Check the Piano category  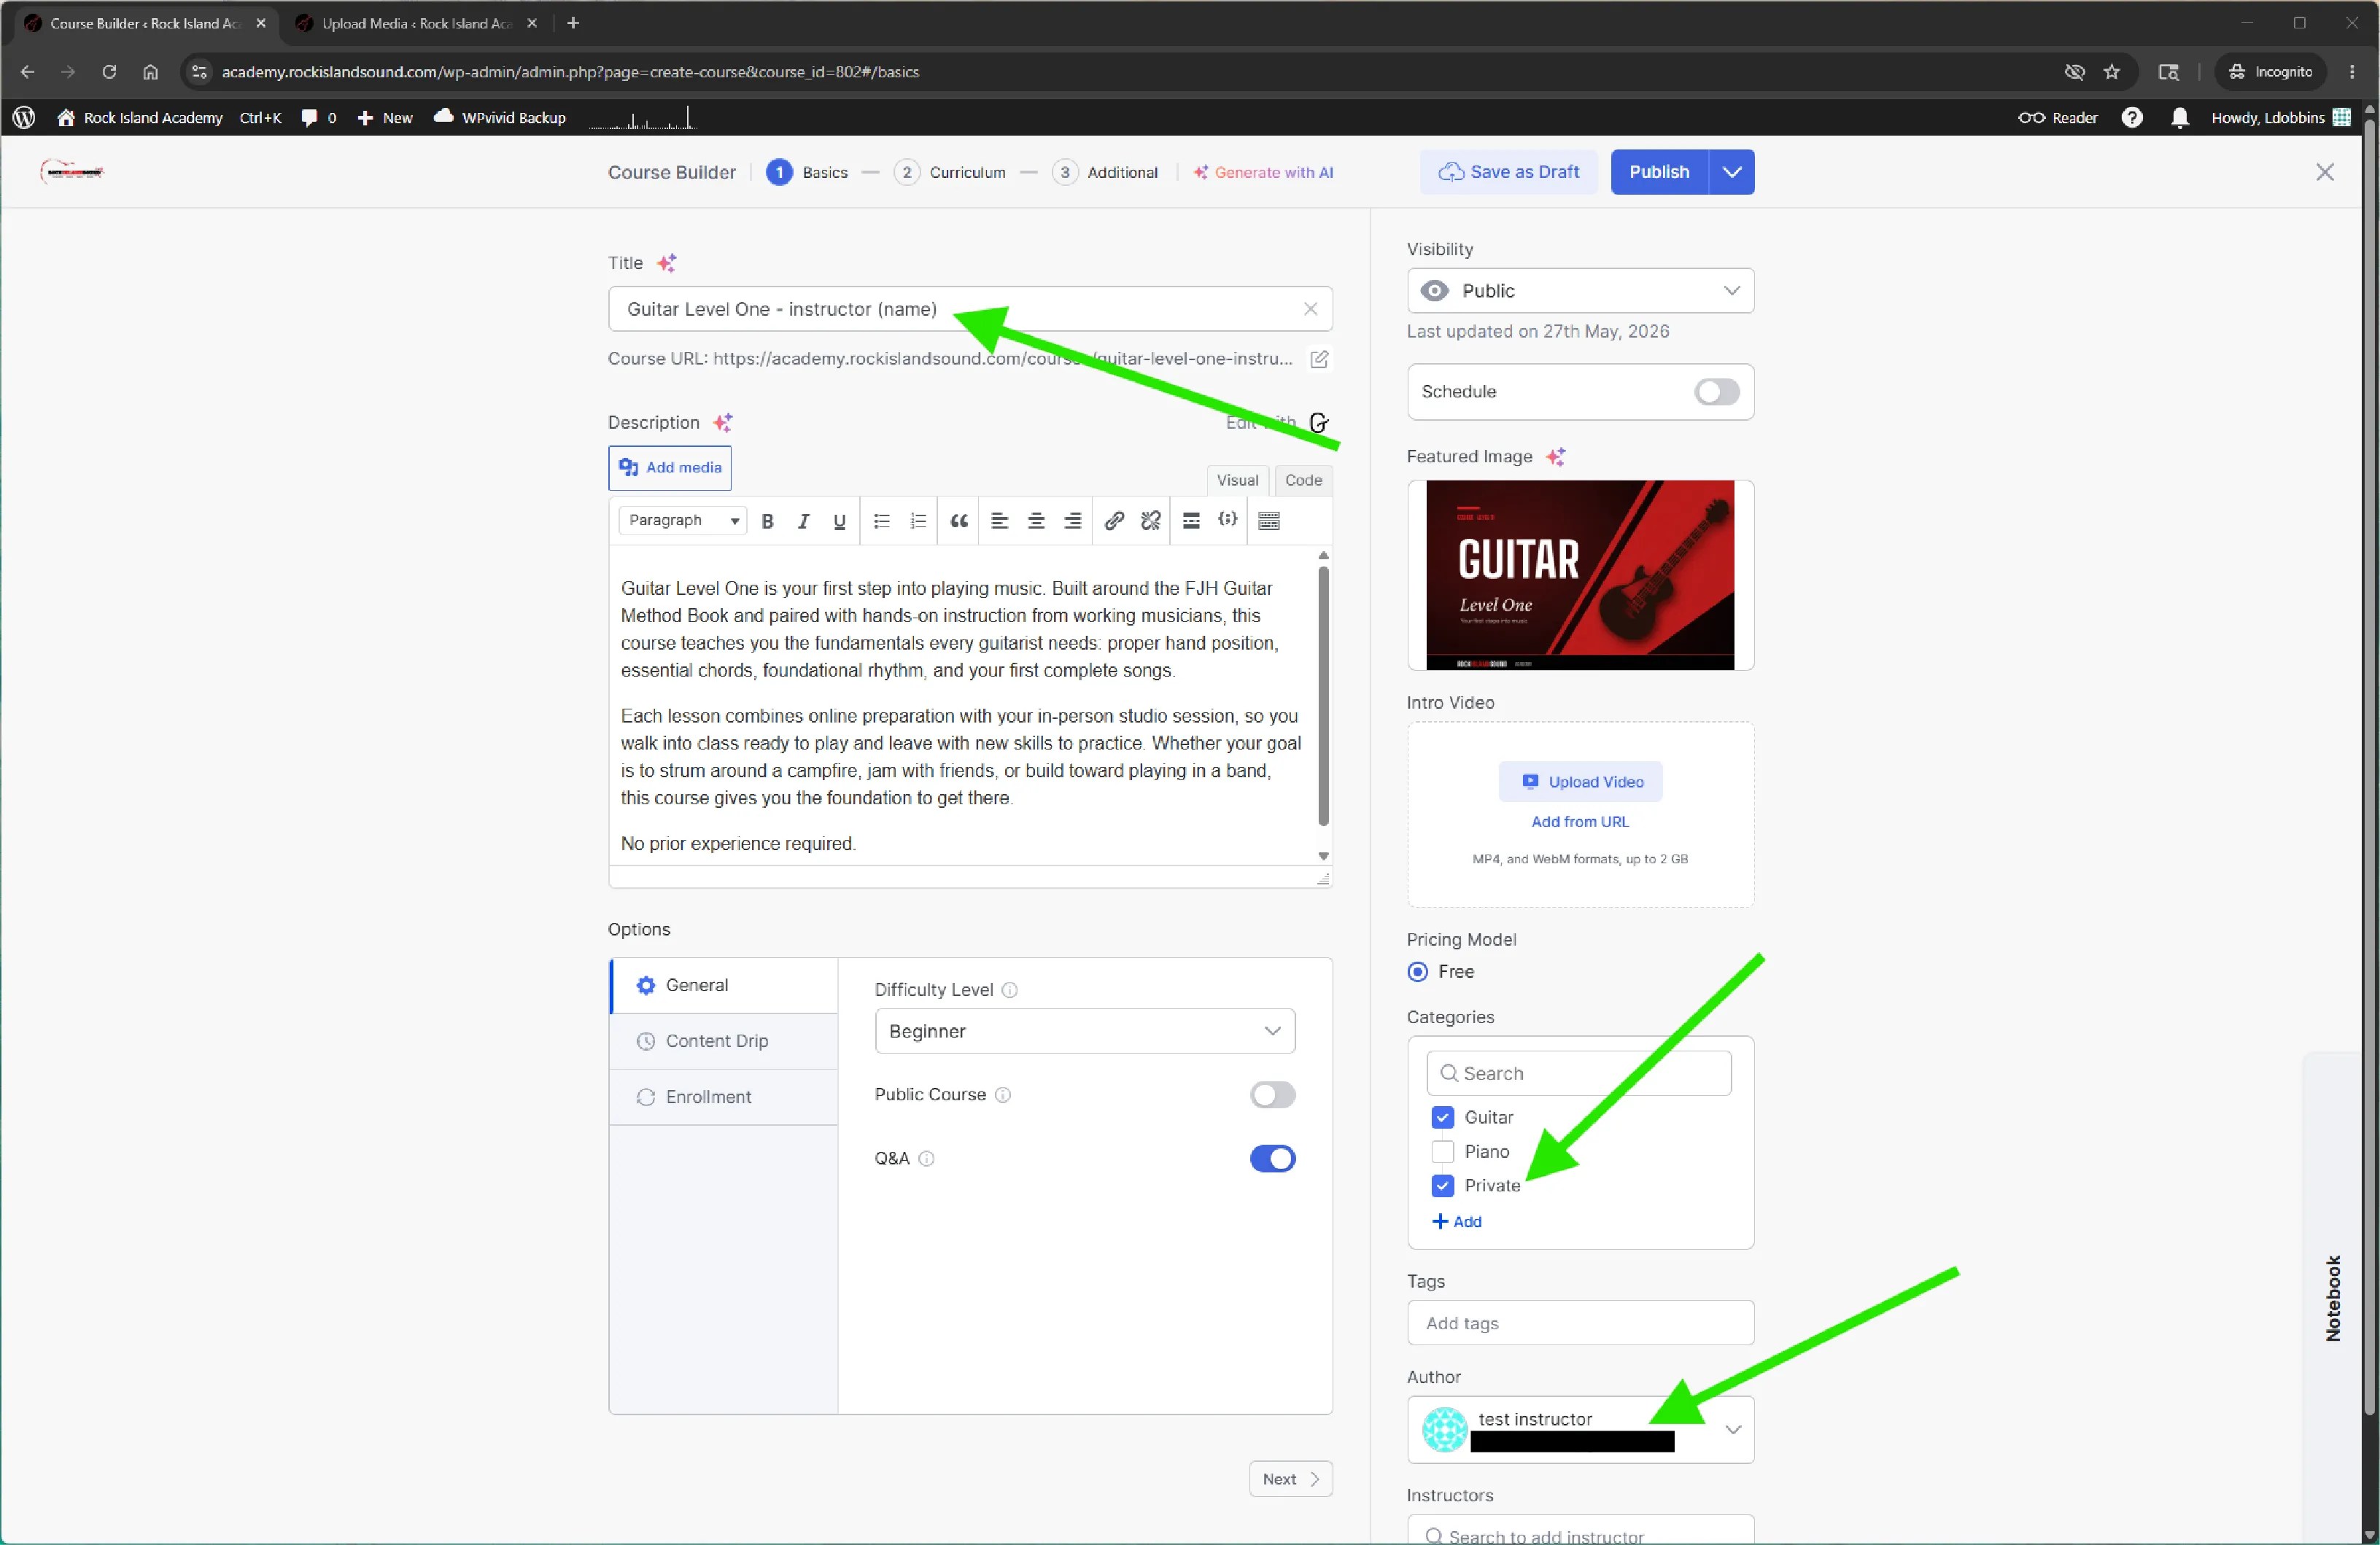click(x=1442, y=1151)
